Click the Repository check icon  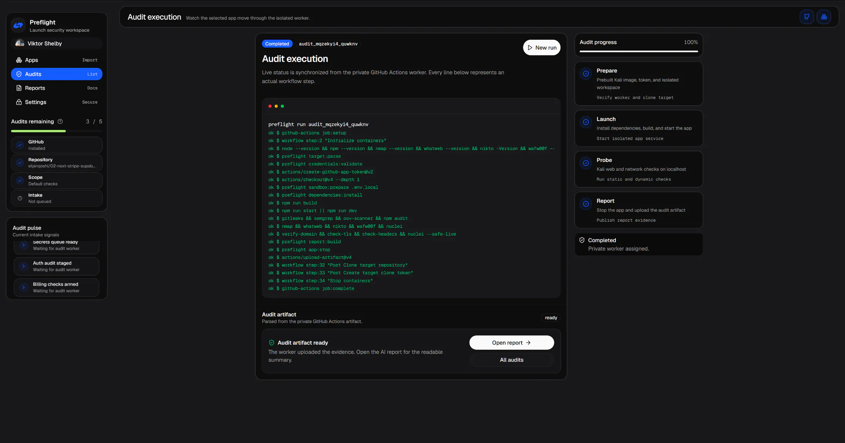pyautogui.click(x=20, y=163)
